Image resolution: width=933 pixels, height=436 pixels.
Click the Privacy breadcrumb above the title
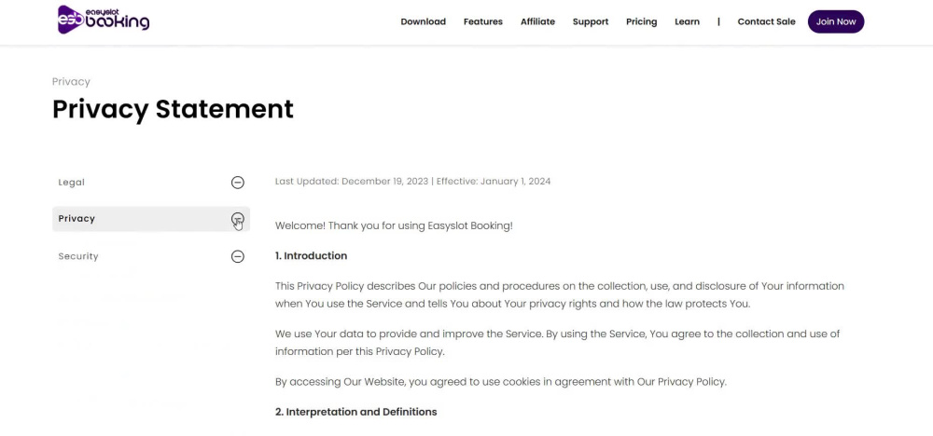72,82
